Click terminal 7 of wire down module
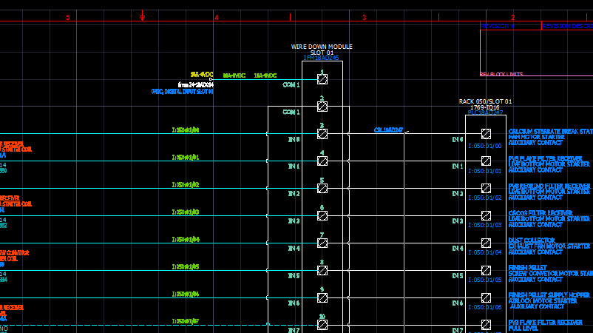Image resolution: width=593 pixels, height=333 pixels. [x=322, y=243]
